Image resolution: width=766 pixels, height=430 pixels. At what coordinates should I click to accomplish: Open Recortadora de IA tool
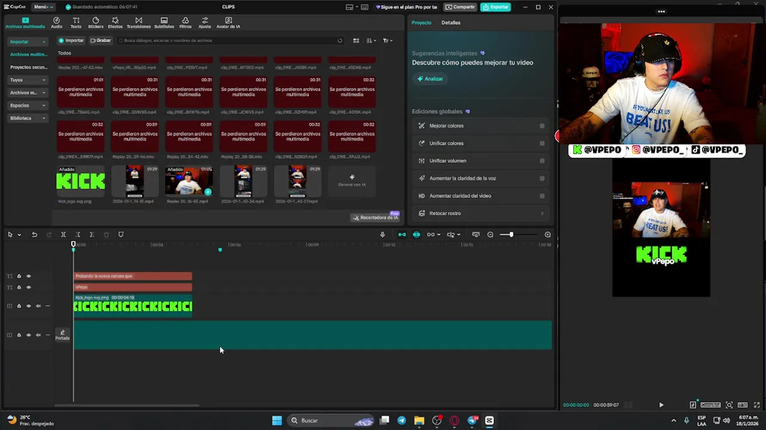click(x=375, y=217)
